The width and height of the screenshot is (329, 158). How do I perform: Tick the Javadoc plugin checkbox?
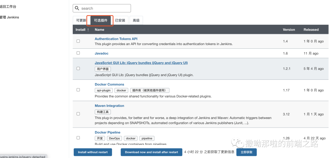[x=78, y=53]
